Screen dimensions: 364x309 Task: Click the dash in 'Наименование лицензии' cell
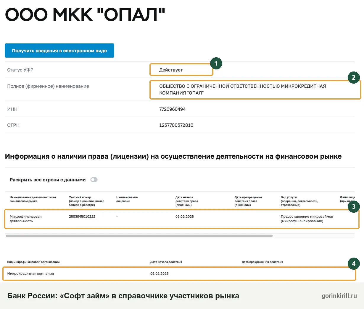[117, 217]
